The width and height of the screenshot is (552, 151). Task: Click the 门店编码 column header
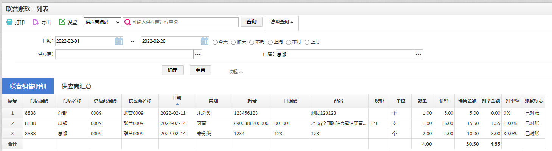39,101
